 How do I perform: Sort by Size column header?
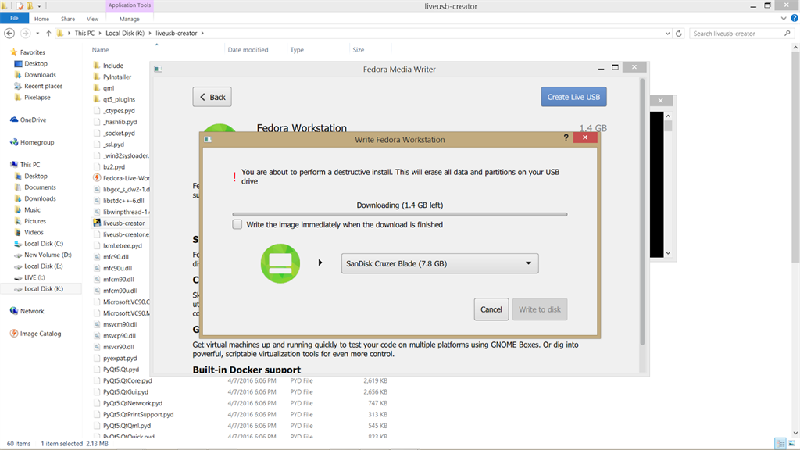(x=359, y=49)
